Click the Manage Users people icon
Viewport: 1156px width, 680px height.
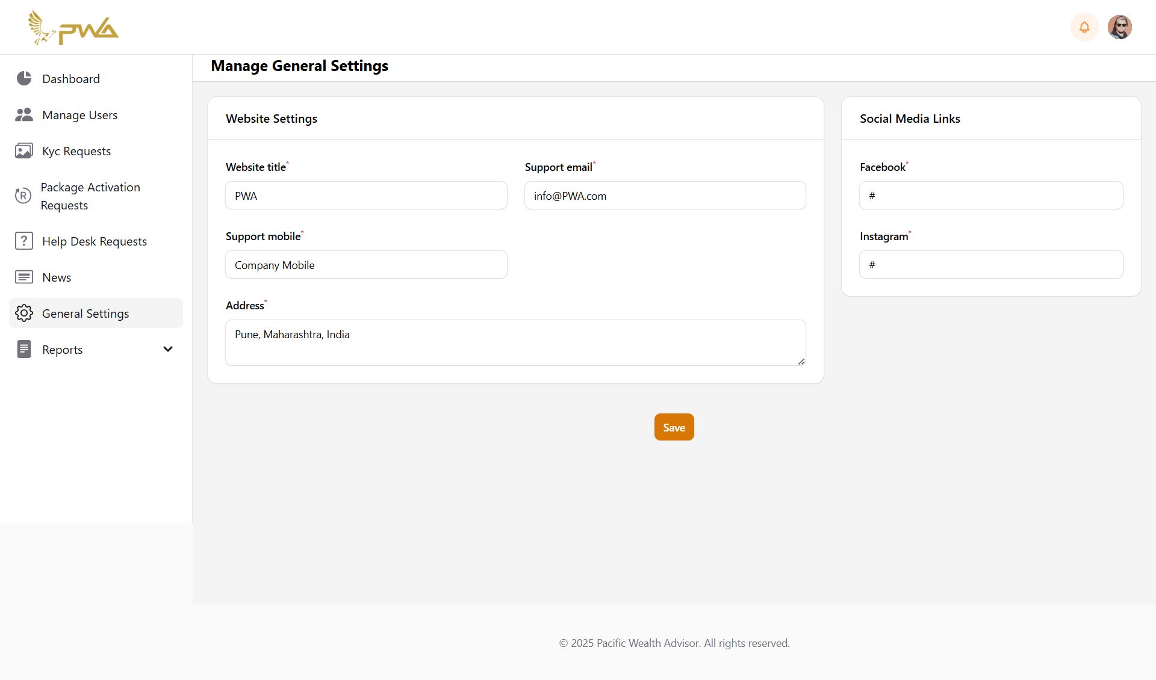coord(24,114)
